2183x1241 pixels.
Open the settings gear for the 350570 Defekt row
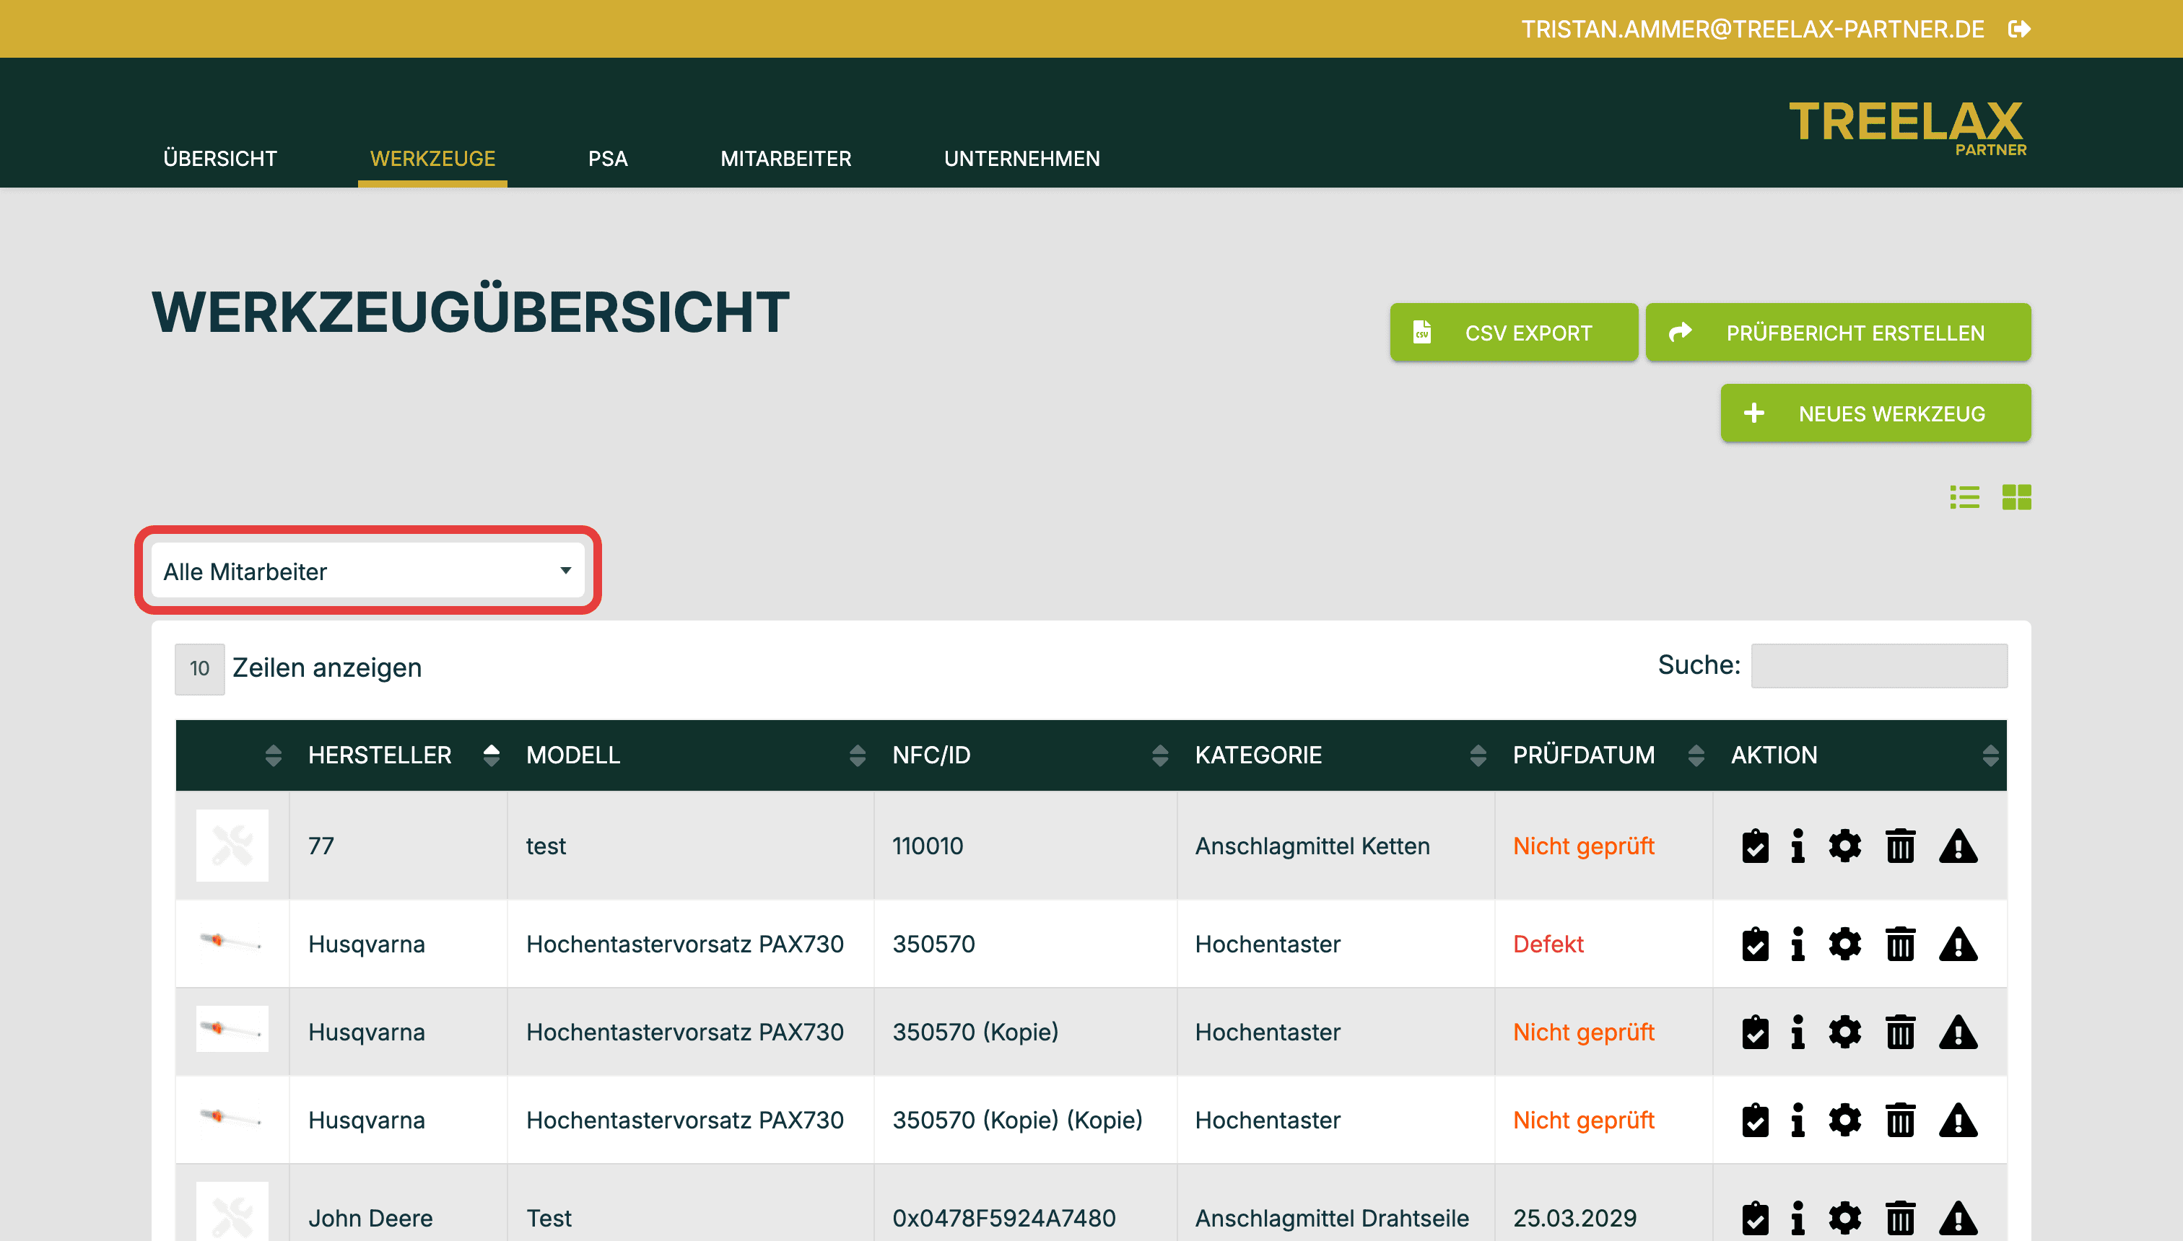tap(1844, 944)
